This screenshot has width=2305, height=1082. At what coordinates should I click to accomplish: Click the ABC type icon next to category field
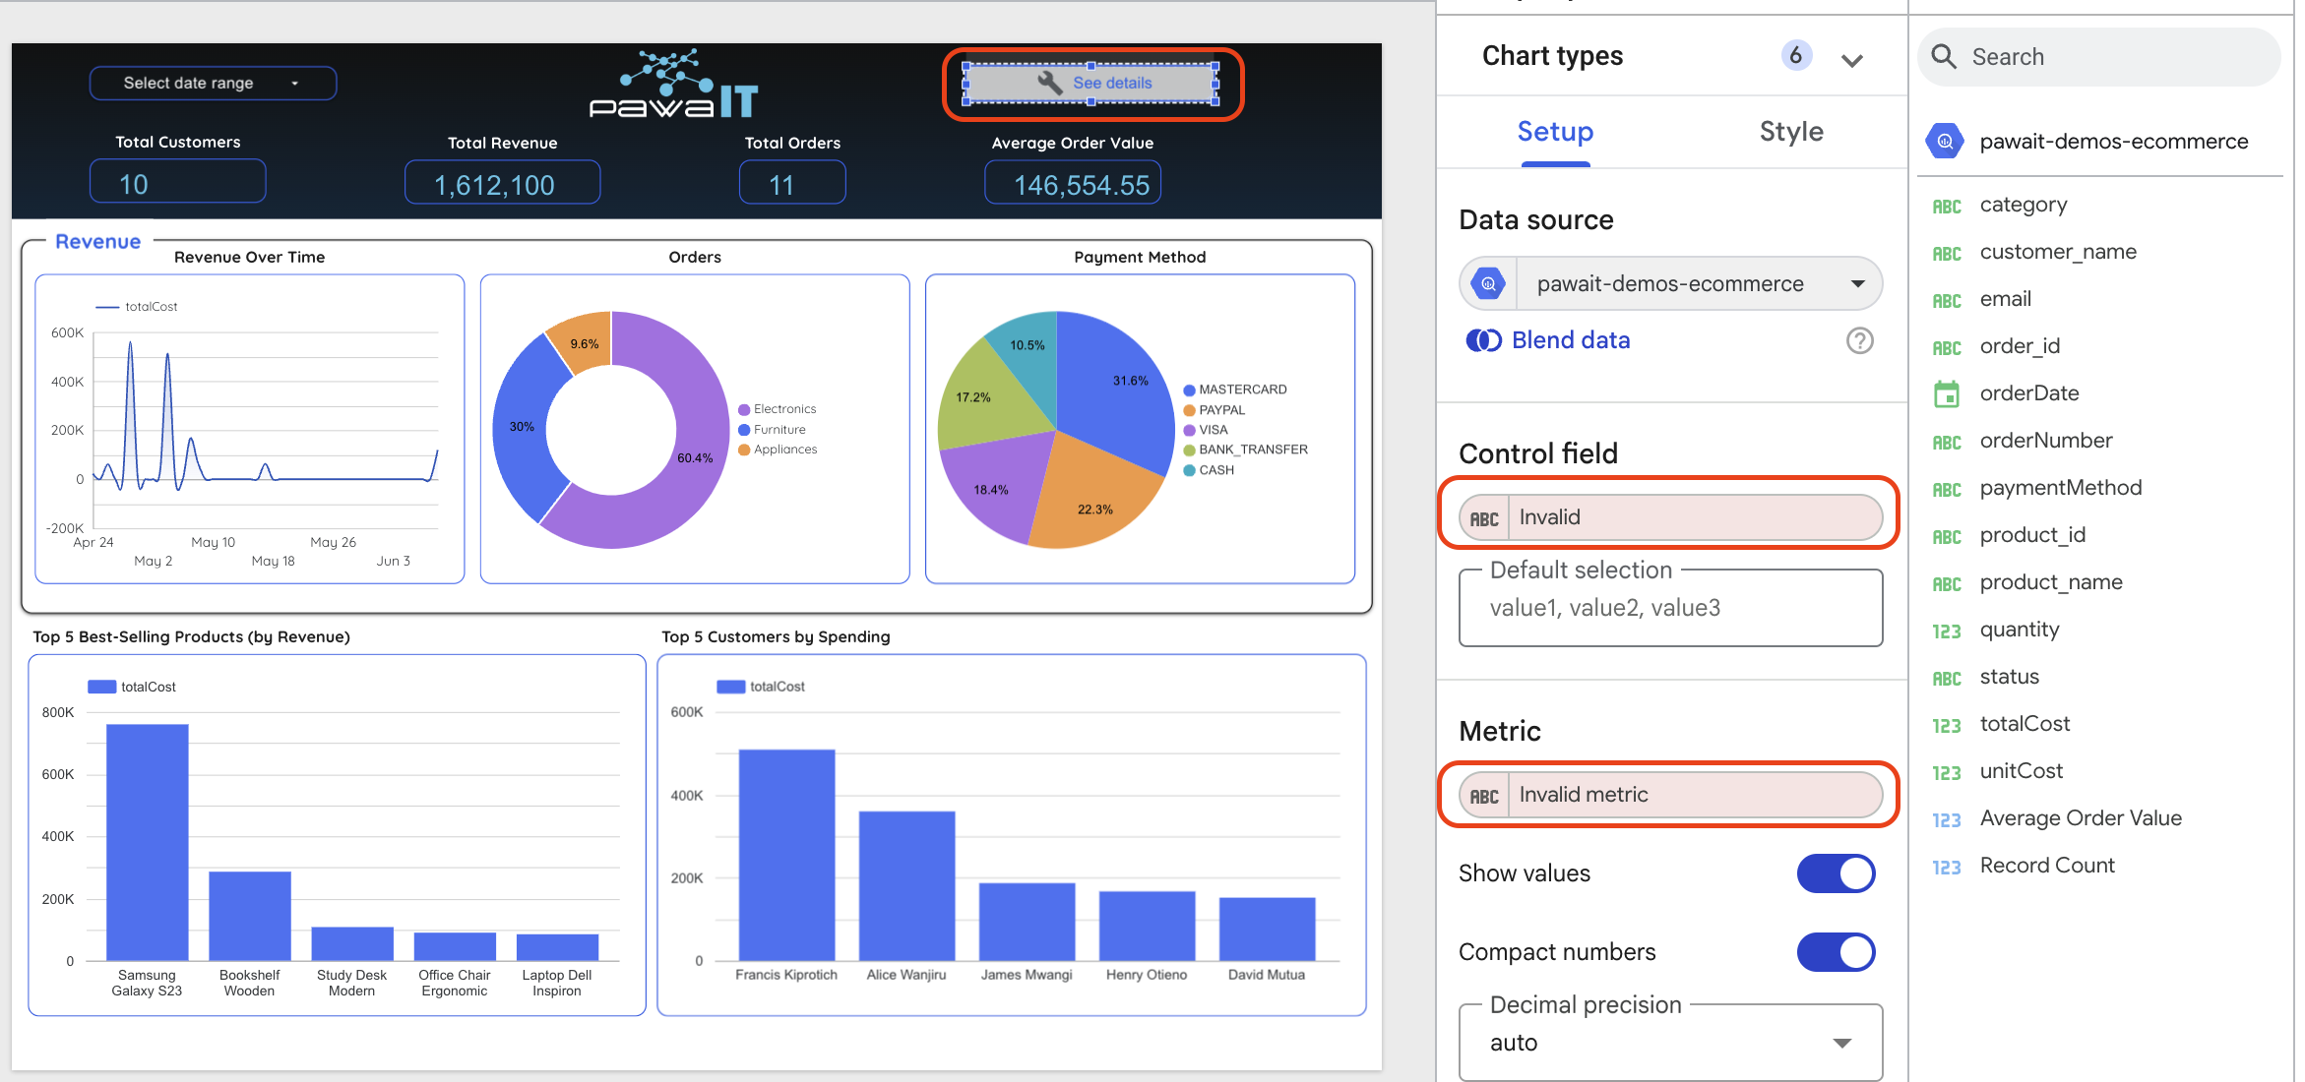point(1947,205)
